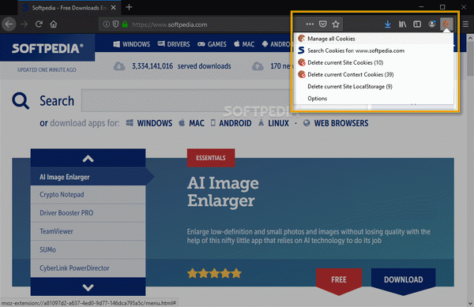Go to the Home page icon

[x=54, y=24]
